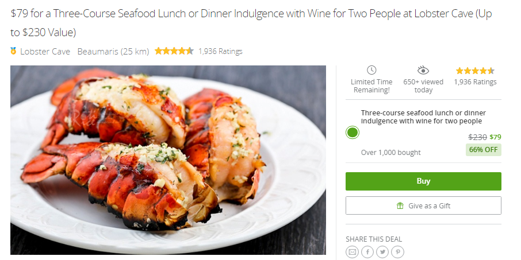Open the 1,936 Ratings text in sidebar
Viewport: 521px width, 260px height.
click(x=475, y=82)
